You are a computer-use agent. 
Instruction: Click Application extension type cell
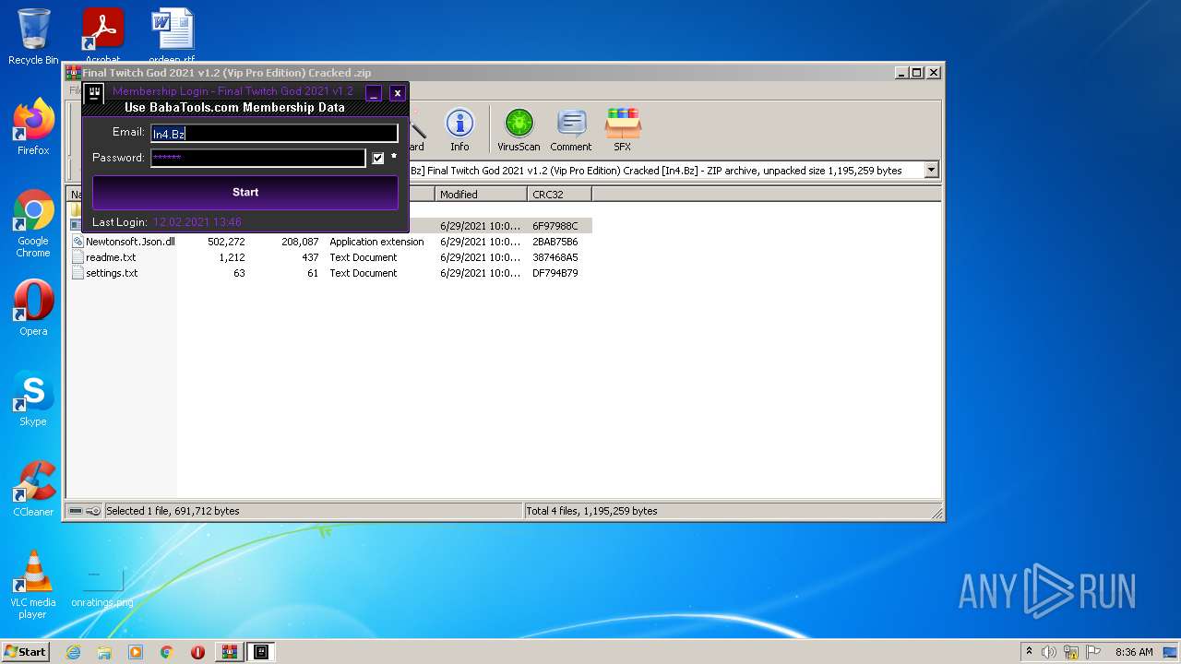376,242
